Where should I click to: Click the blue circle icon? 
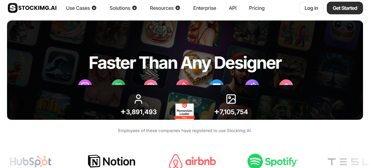coord(217,82)
